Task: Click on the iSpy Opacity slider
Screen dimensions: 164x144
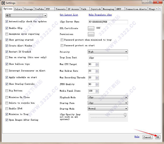Action: (108, 115)
